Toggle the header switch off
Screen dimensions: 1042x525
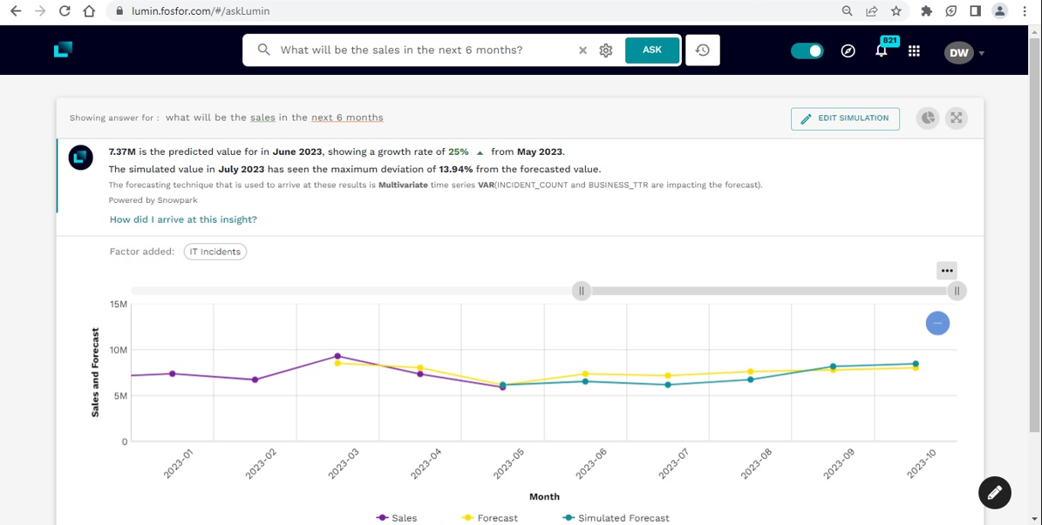[807, 51]
